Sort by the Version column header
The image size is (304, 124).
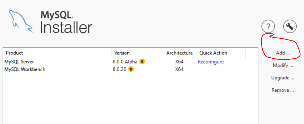137,53
